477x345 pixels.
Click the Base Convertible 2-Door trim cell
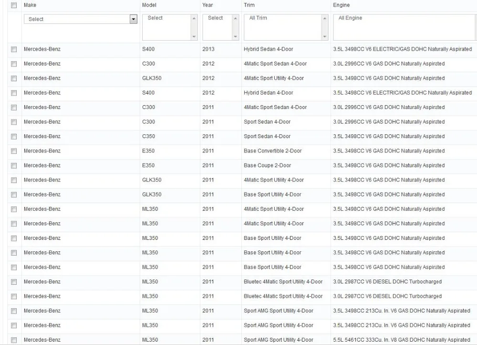(272, 151)
